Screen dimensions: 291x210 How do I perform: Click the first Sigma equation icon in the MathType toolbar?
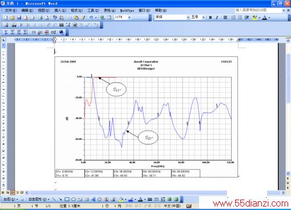(x=6, y=32)
